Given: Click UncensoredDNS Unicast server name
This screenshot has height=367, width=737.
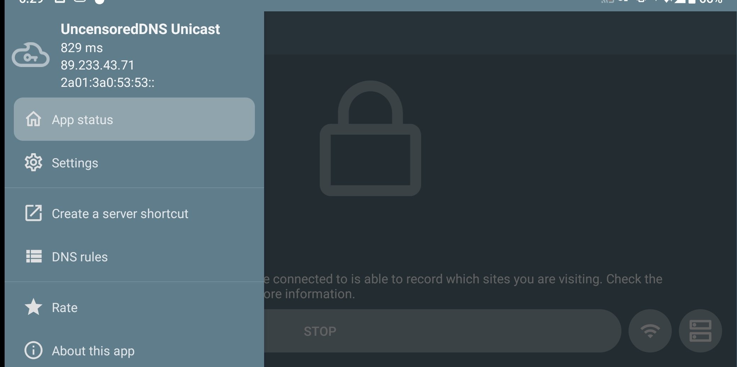Looking at the screenshot, I should [140, 29].
